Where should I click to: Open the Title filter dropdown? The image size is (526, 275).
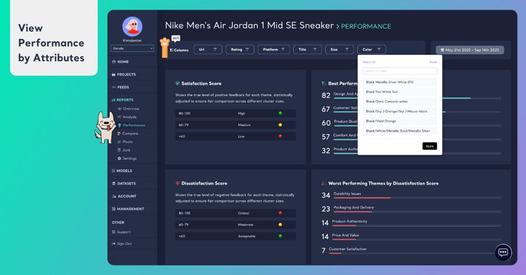coord(307,50)
